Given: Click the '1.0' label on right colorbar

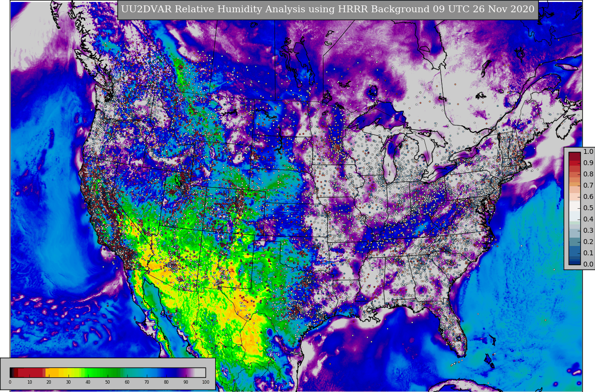Looking at the screenshot, I should click(x=588, y=152).
